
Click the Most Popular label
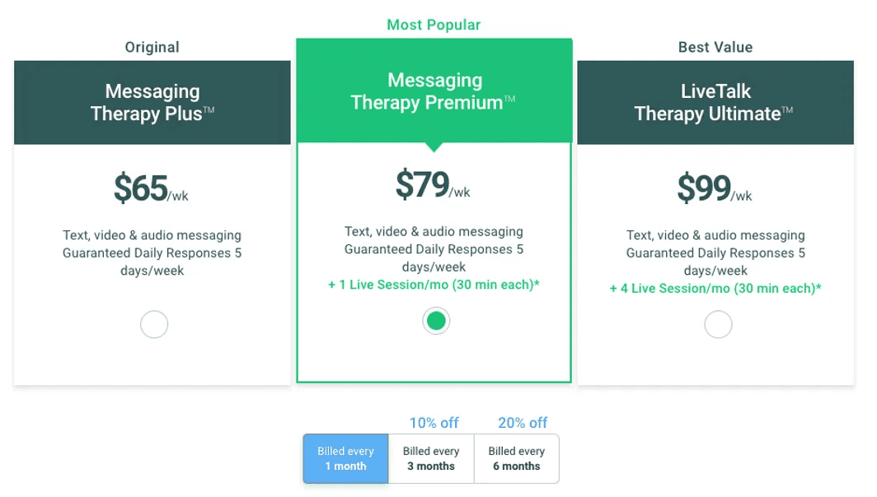[x=434, y=25]
